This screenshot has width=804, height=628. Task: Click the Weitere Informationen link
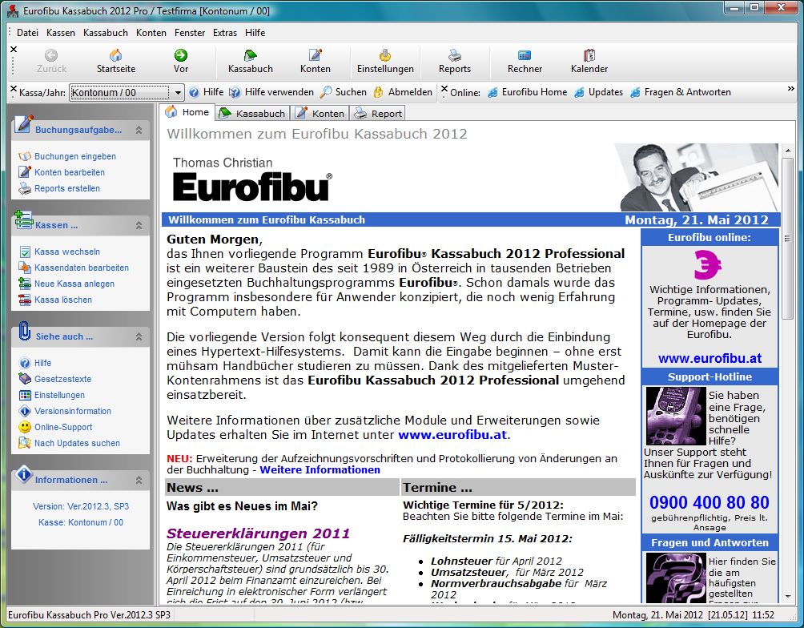tap(320, 470)
